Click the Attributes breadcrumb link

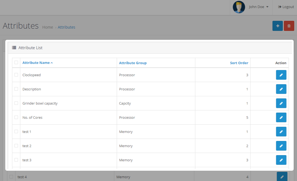pos(67,27)
